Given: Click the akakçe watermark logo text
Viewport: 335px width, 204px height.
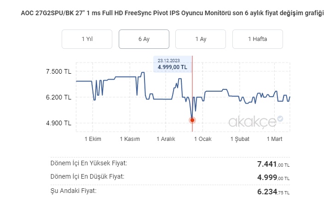Looking at the screenshot, I should point(252,121).
